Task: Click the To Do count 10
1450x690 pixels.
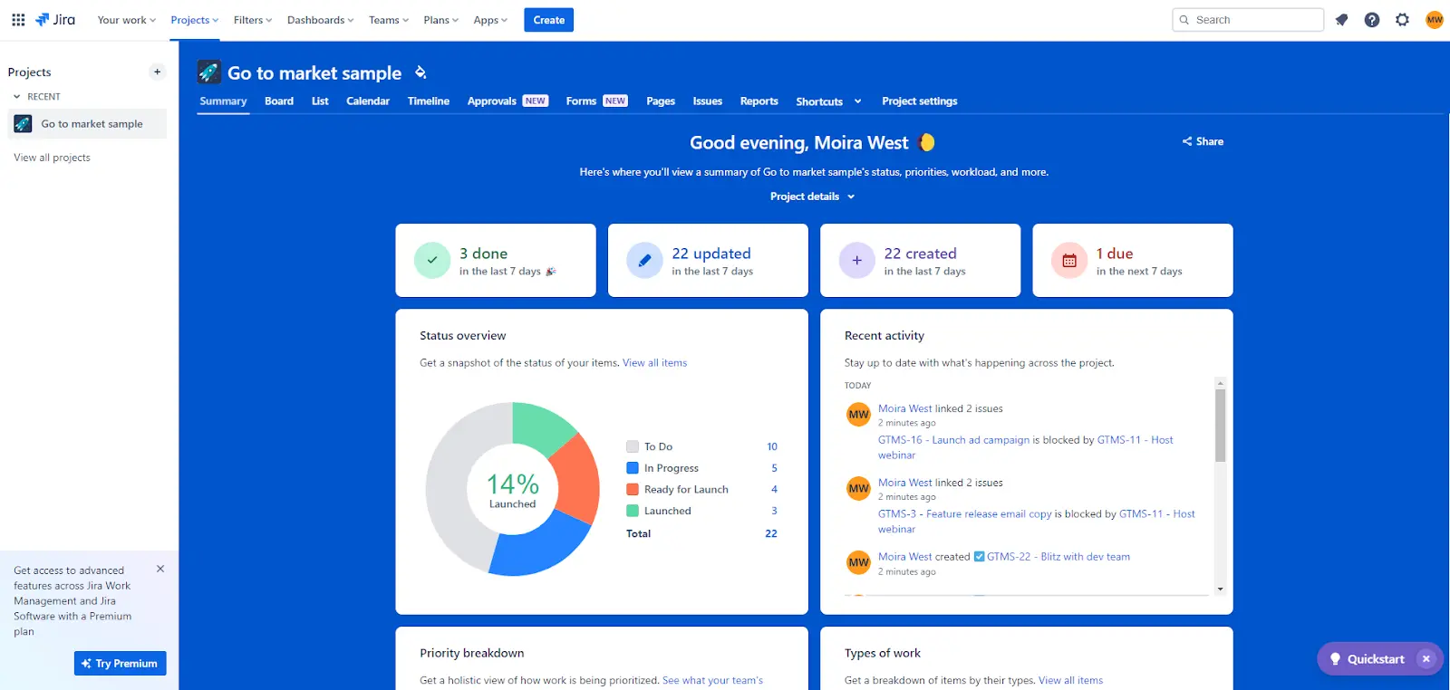Action: click(x=772, y=446)
